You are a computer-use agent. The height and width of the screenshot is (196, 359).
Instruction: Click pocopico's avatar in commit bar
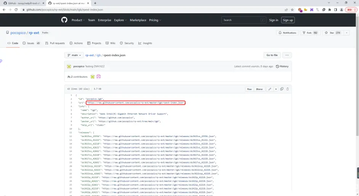(69, 66)
